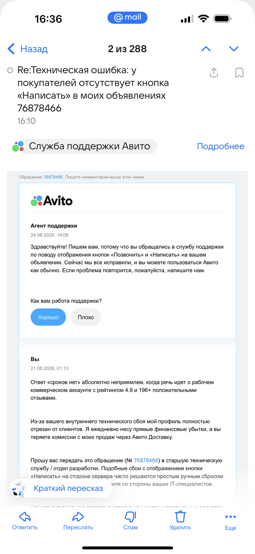Tap the share/export icon beside the subject
Viewport: 255px width, 554px height.
tap(214, 72)
